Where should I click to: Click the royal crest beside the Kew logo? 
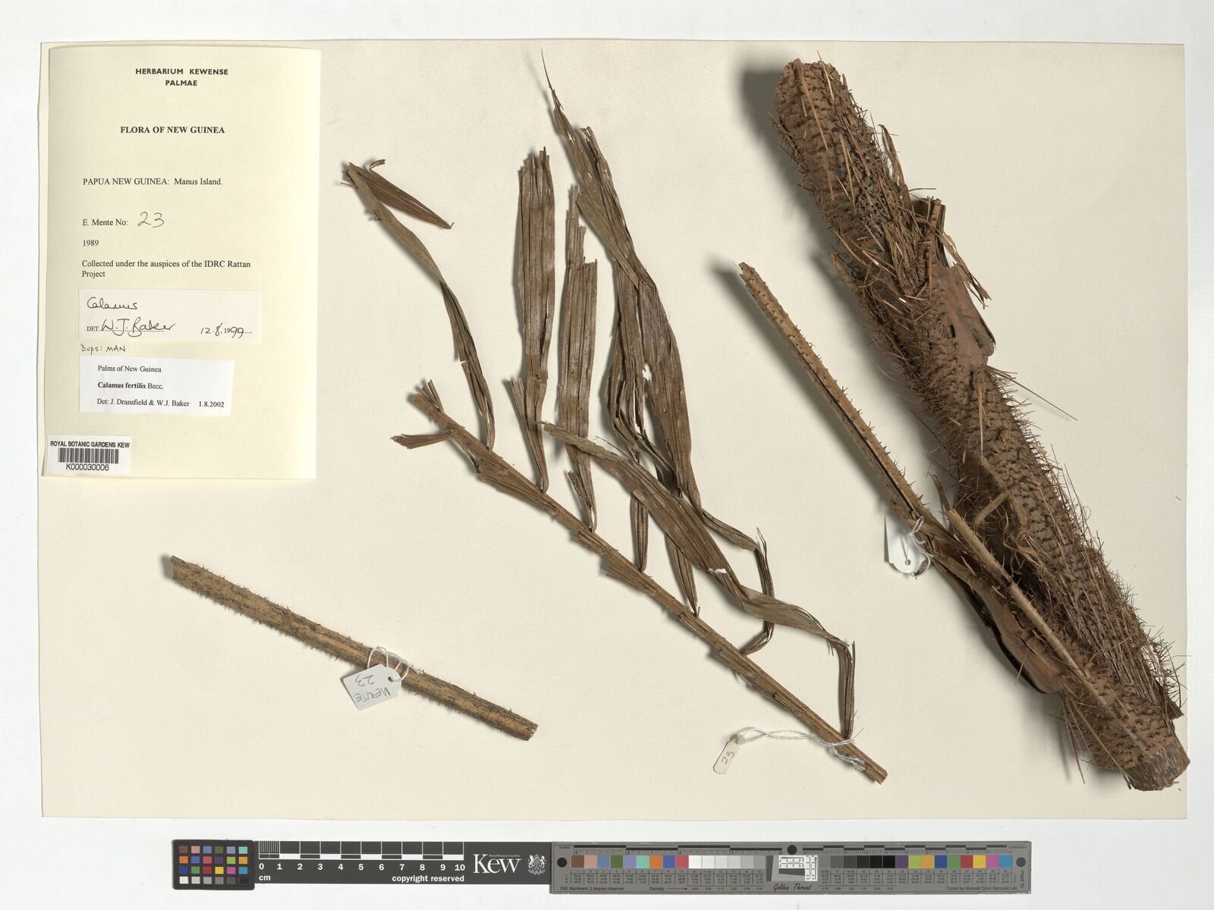tap(537, 864)
